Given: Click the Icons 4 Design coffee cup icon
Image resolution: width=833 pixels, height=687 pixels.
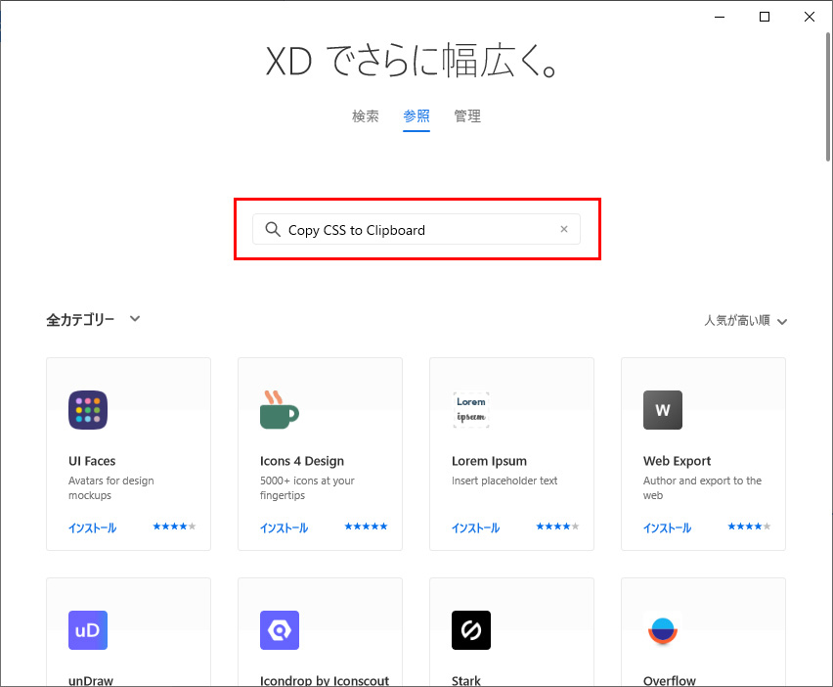Looking at the screenshot, I should [280, 410].
